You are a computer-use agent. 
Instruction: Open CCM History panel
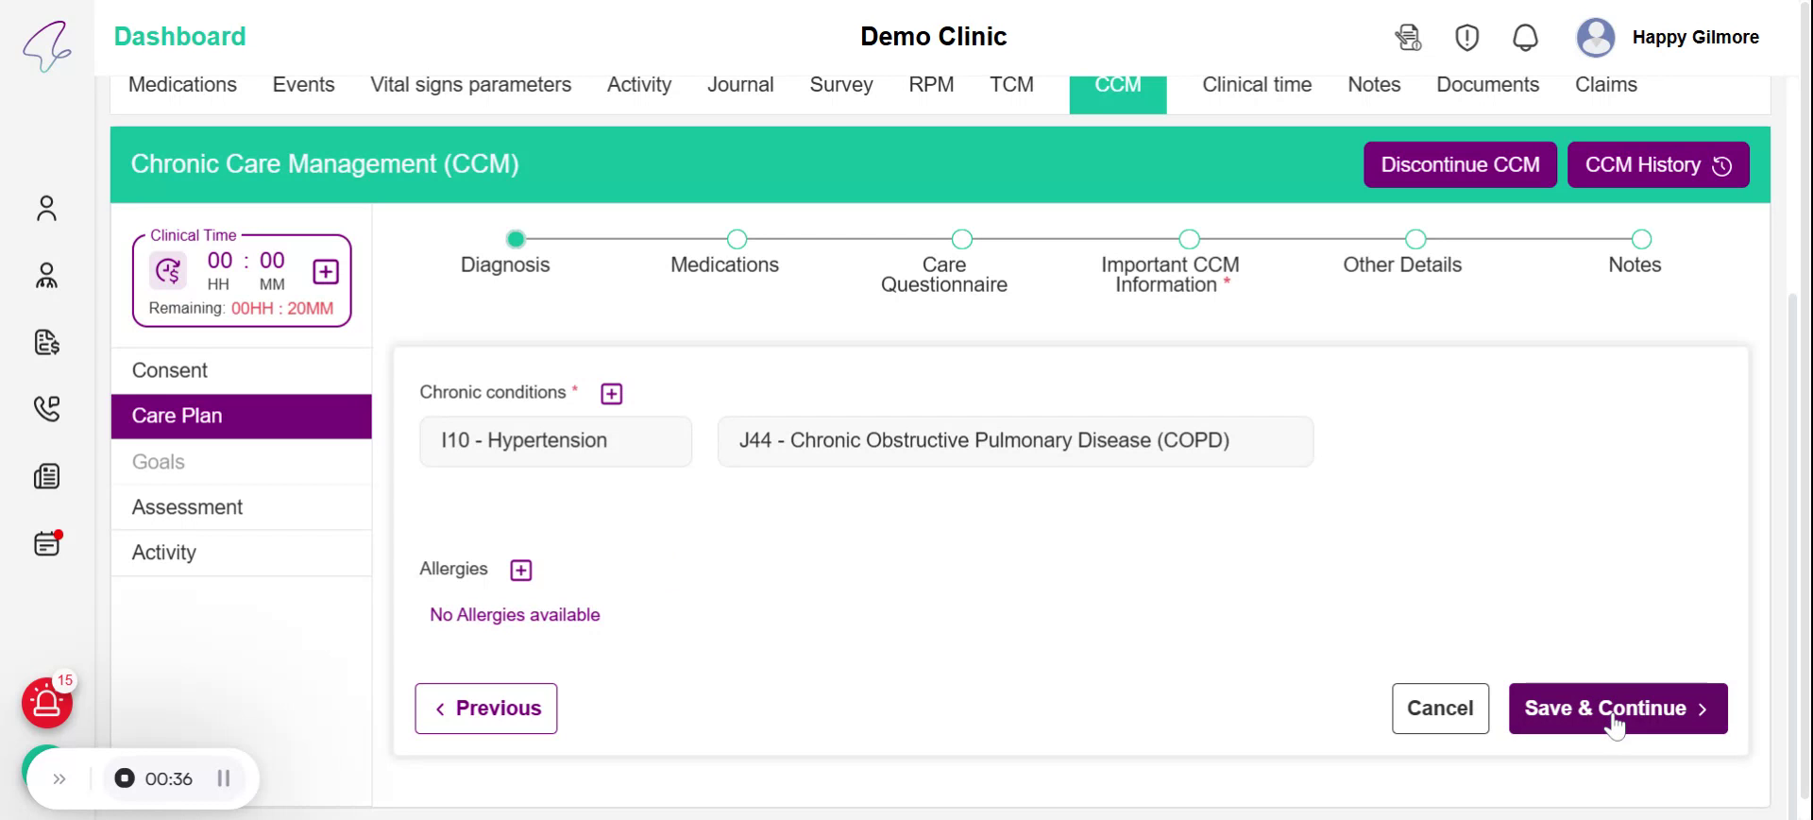coord(1657,165)
